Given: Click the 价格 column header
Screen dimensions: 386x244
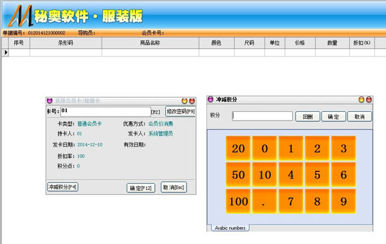Looking at the screenshot, I should click(x=300, y=43).
